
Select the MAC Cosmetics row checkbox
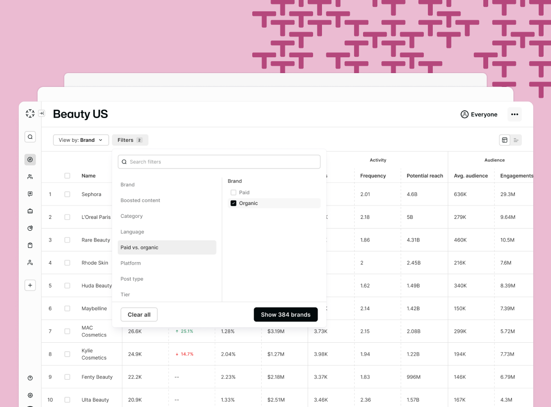(67, 331)
